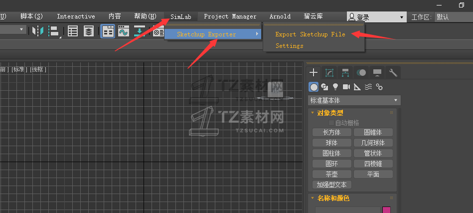This screenshot has height=213, width=473.
Task: Select the Cameras category icon
Action: tap(346, 87)
